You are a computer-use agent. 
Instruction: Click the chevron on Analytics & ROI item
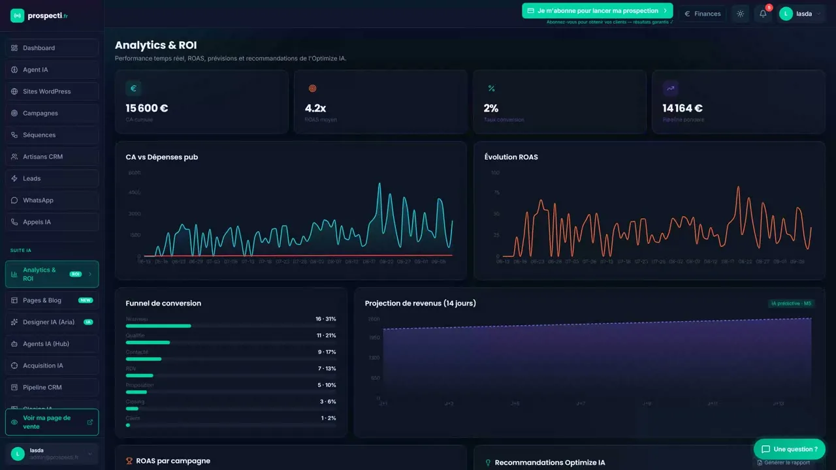(90, 274)
